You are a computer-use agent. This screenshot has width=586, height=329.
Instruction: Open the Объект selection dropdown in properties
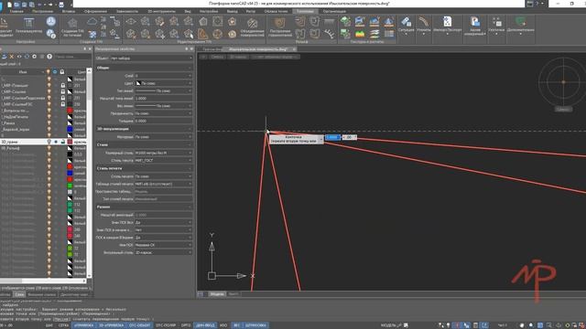click(151, 58)
